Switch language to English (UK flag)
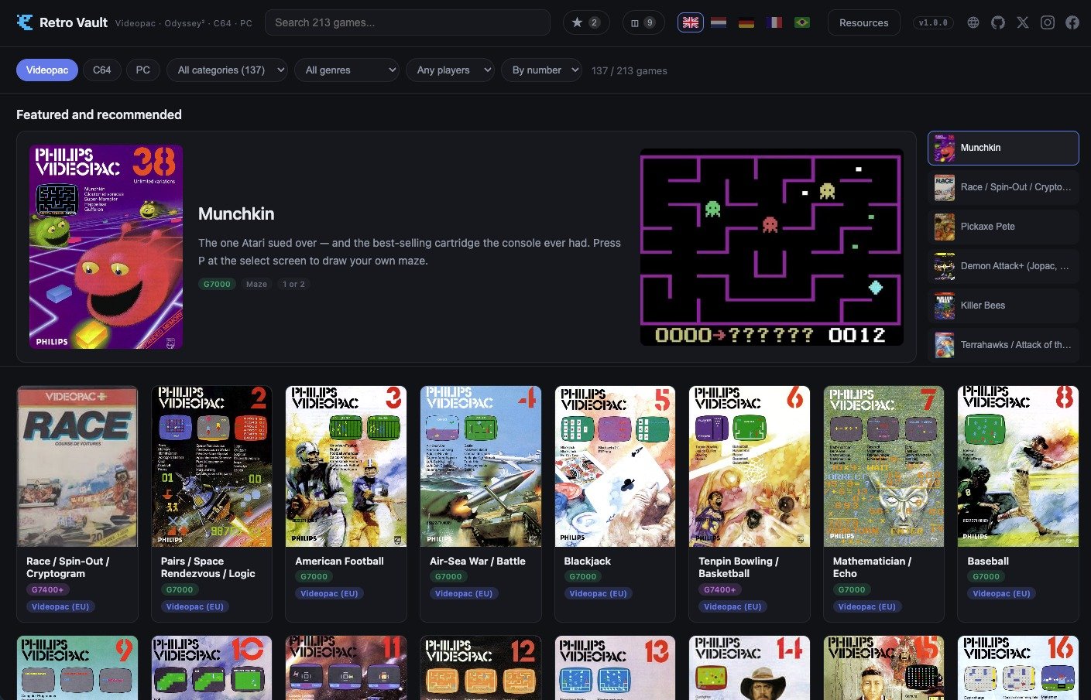The image size is (1091, 700). pyautogui.click(x=691, y=22)
